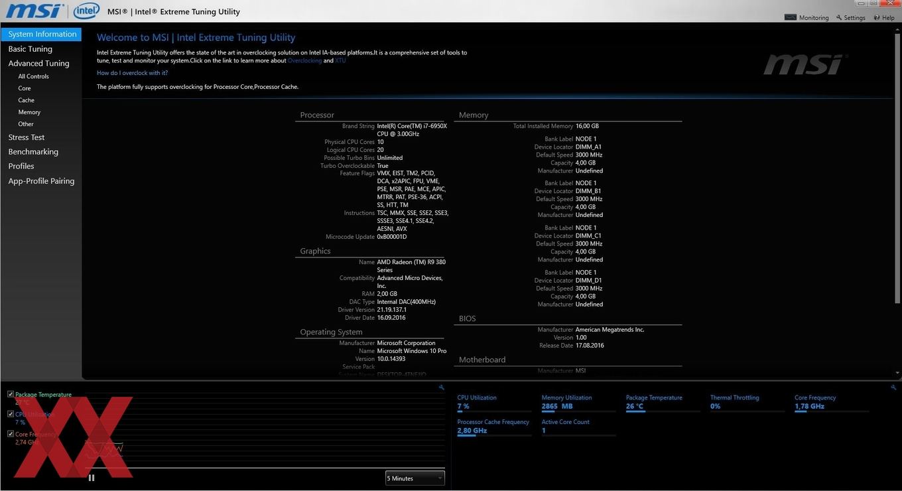
Task: Click the Processor section heading
Action: (317, 115)
